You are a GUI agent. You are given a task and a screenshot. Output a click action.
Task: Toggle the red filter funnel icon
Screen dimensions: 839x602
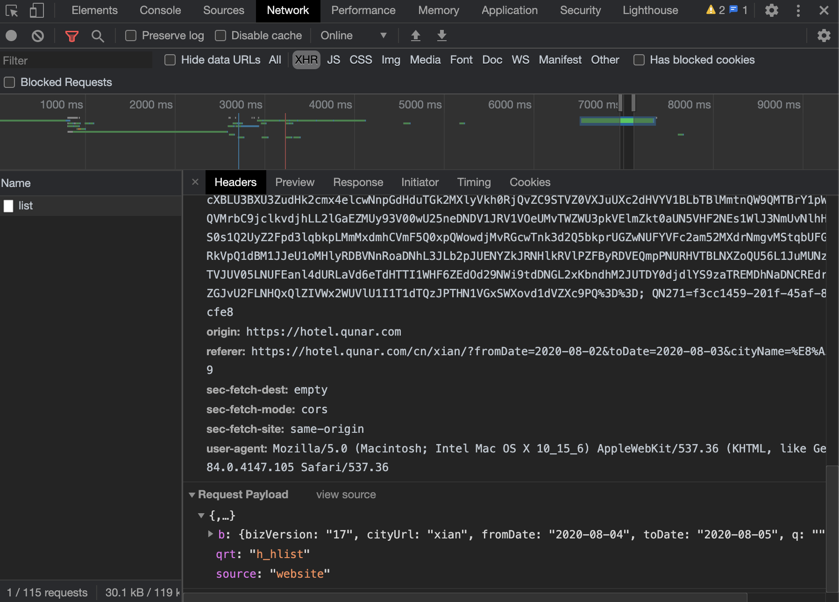click(71, 36)
